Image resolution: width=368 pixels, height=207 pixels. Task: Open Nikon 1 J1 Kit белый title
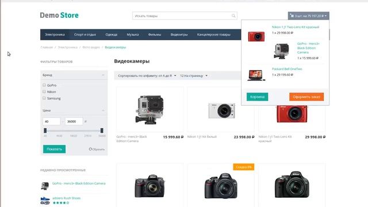click(x=202, y=137)
